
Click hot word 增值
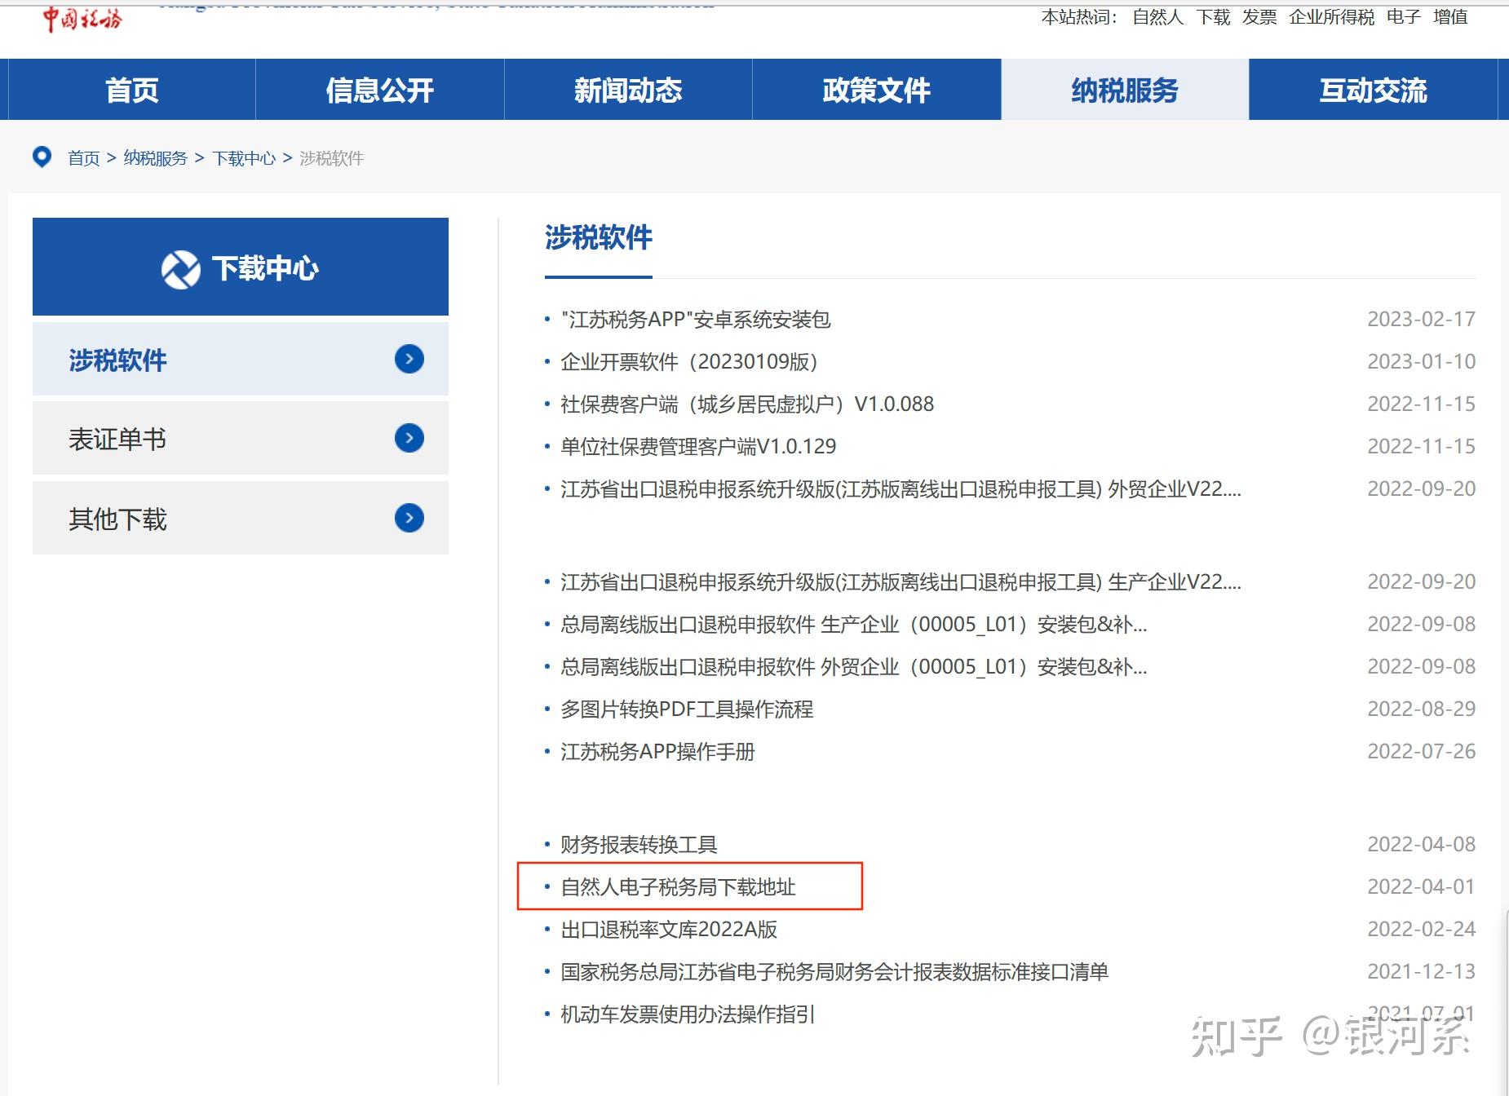[x=1450, y=17]
